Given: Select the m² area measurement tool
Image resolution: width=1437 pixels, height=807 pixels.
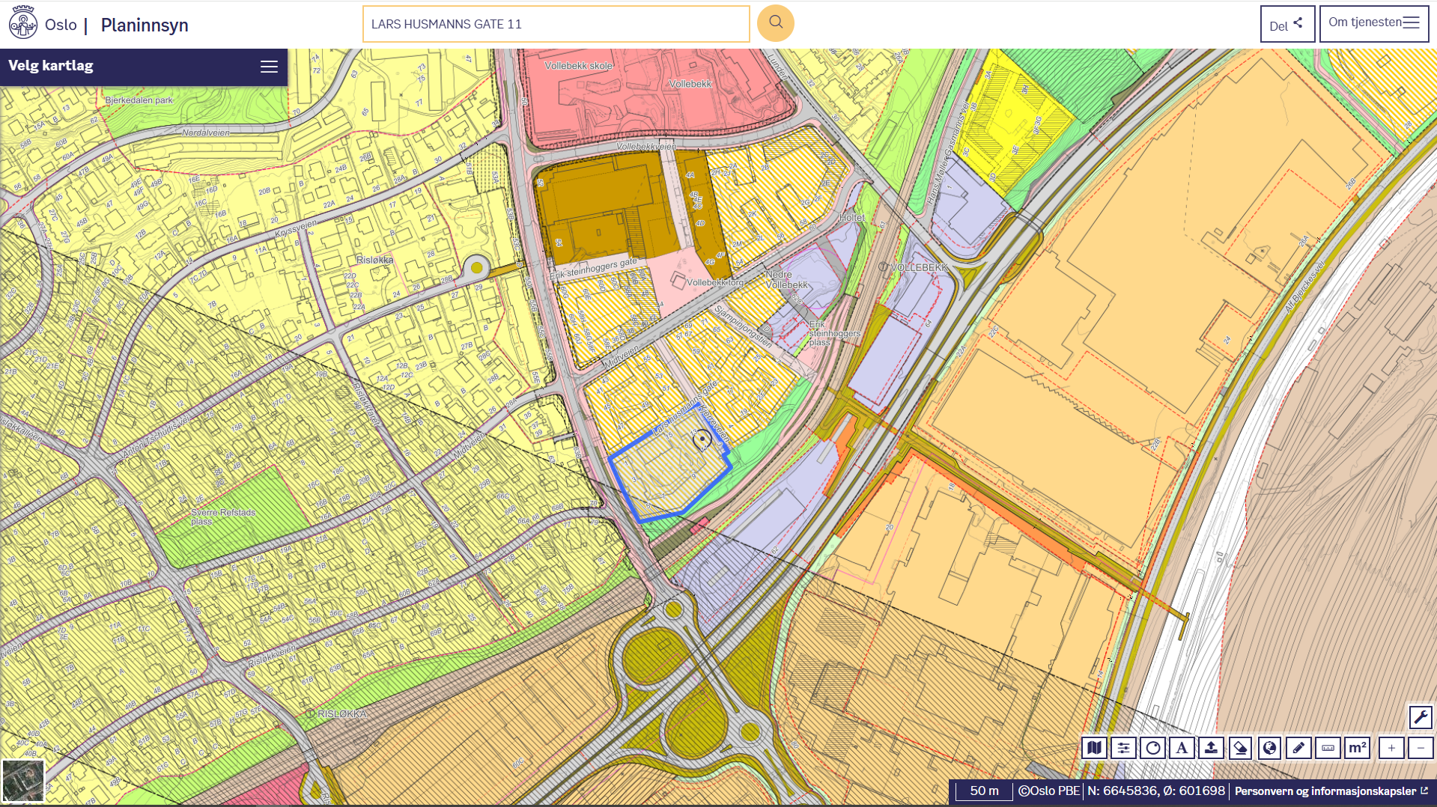Looking at the screenshot, I should [x=1357, y=748].
